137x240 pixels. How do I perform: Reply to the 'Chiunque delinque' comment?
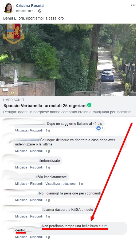click(x=36, y=151)
